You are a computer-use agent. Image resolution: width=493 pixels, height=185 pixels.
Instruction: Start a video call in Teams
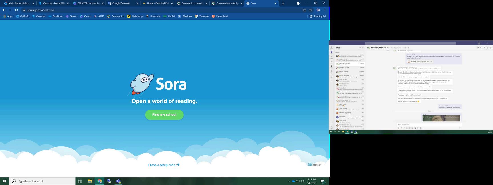click(x=478, y=48)
